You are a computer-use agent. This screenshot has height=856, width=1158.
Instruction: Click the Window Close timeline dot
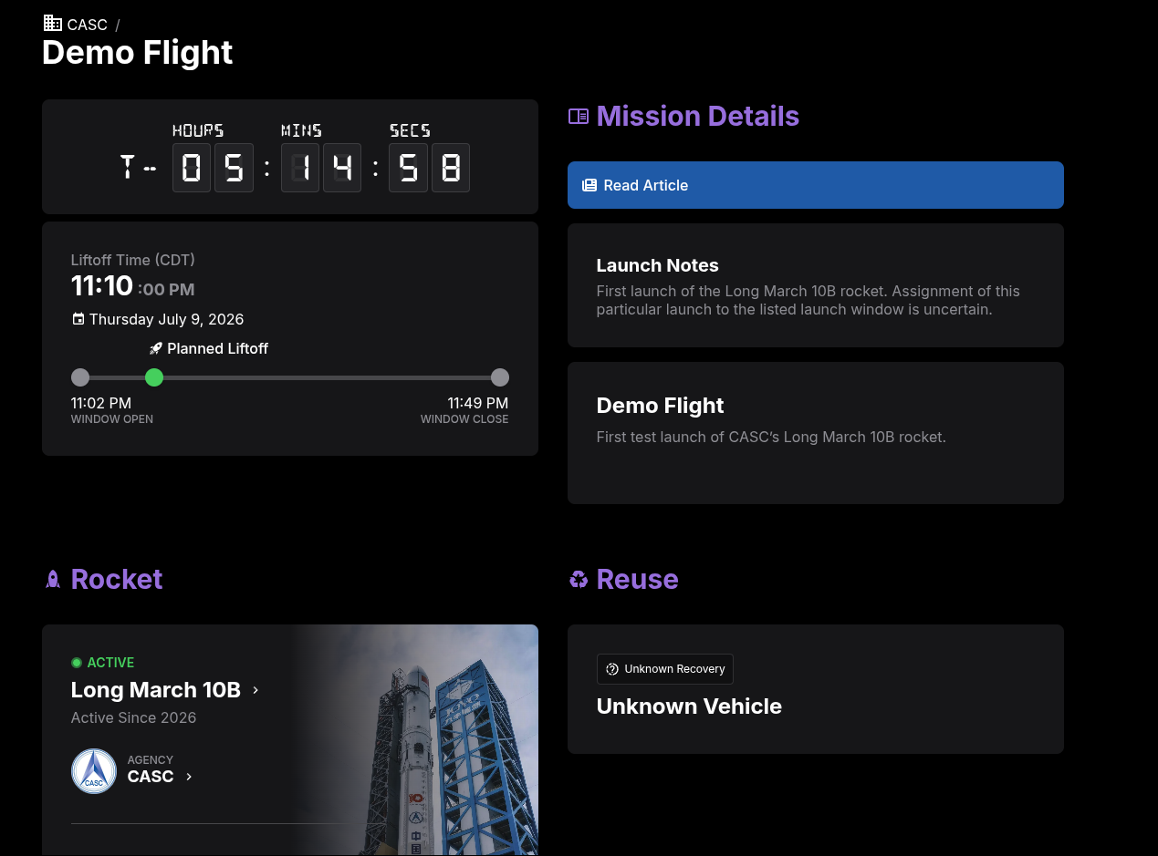pyautogui.click(x=499, y=377)
